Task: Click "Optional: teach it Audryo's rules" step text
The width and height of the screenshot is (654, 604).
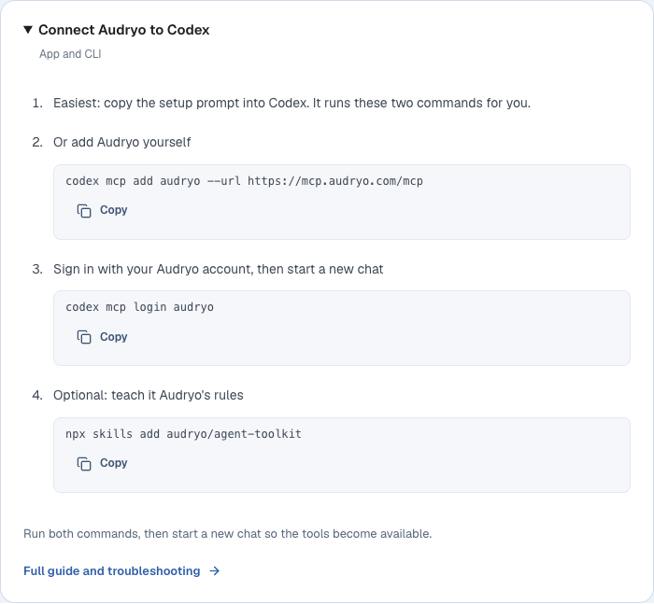Action: tap(148, 395)
